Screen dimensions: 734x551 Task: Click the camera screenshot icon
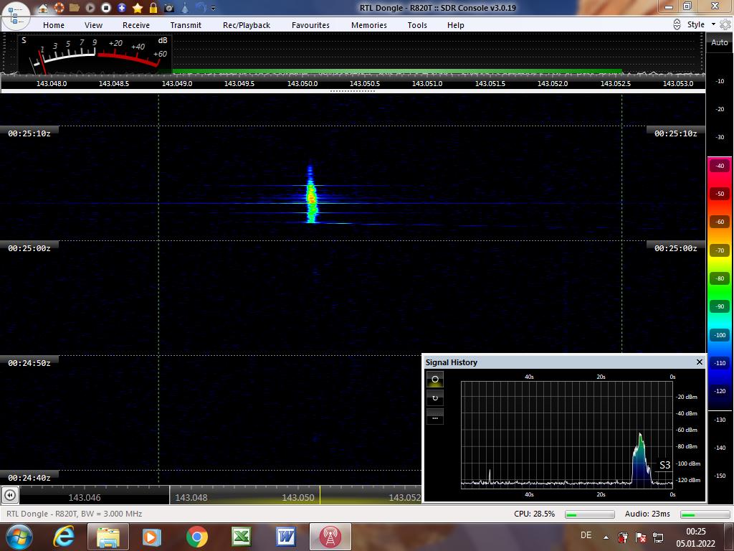[x=169, y=8]
